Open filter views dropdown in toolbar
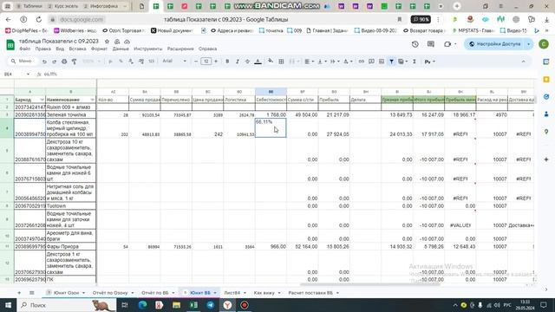This screenshot has width=555, height=312. (x=402, y=62)
